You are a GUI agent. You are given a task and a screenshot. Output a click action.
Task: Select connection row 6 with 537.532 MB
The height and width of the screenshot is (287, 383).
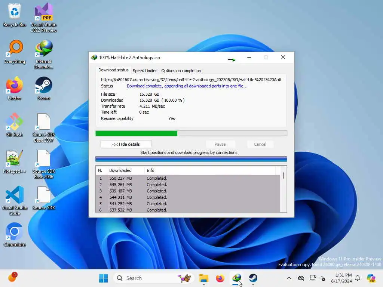point(188,210)
